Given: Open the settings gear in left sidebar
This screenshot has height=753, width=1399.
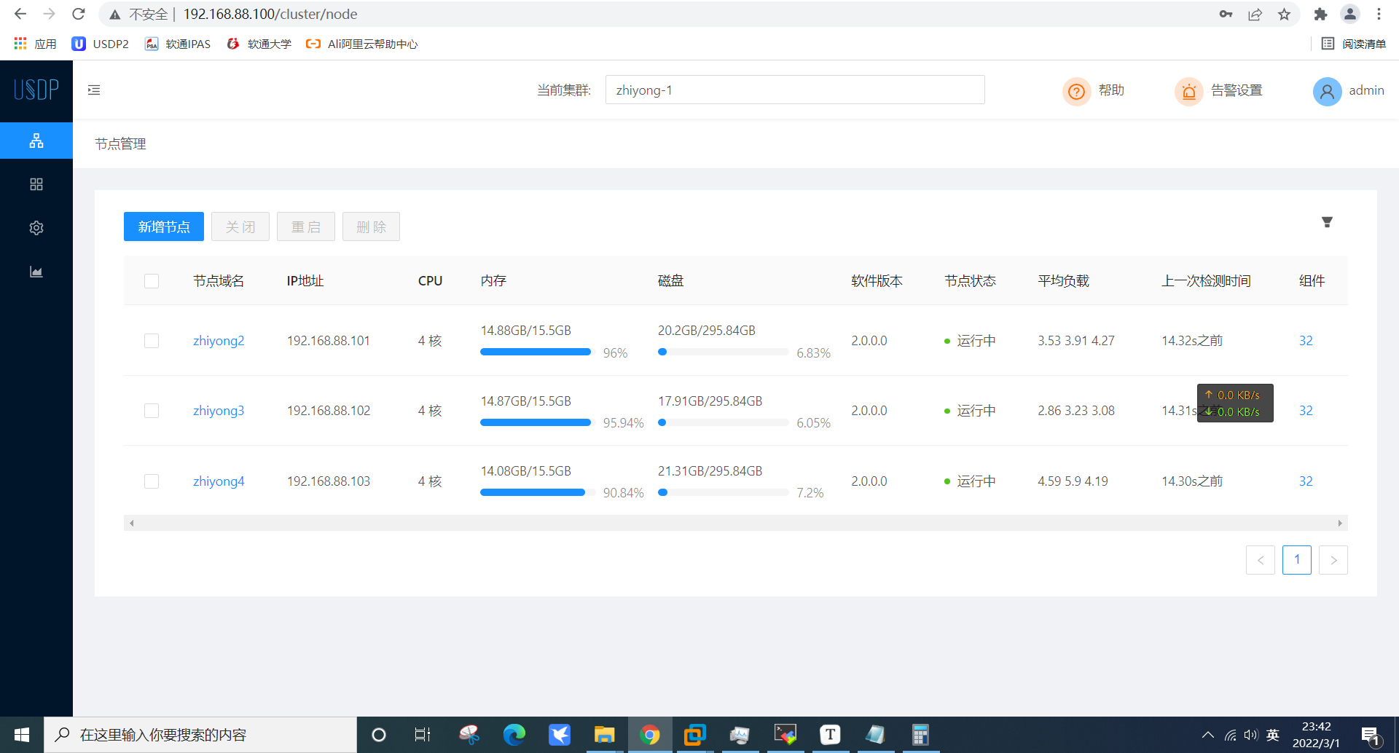Looking at the screenshot, I should 36,227.
